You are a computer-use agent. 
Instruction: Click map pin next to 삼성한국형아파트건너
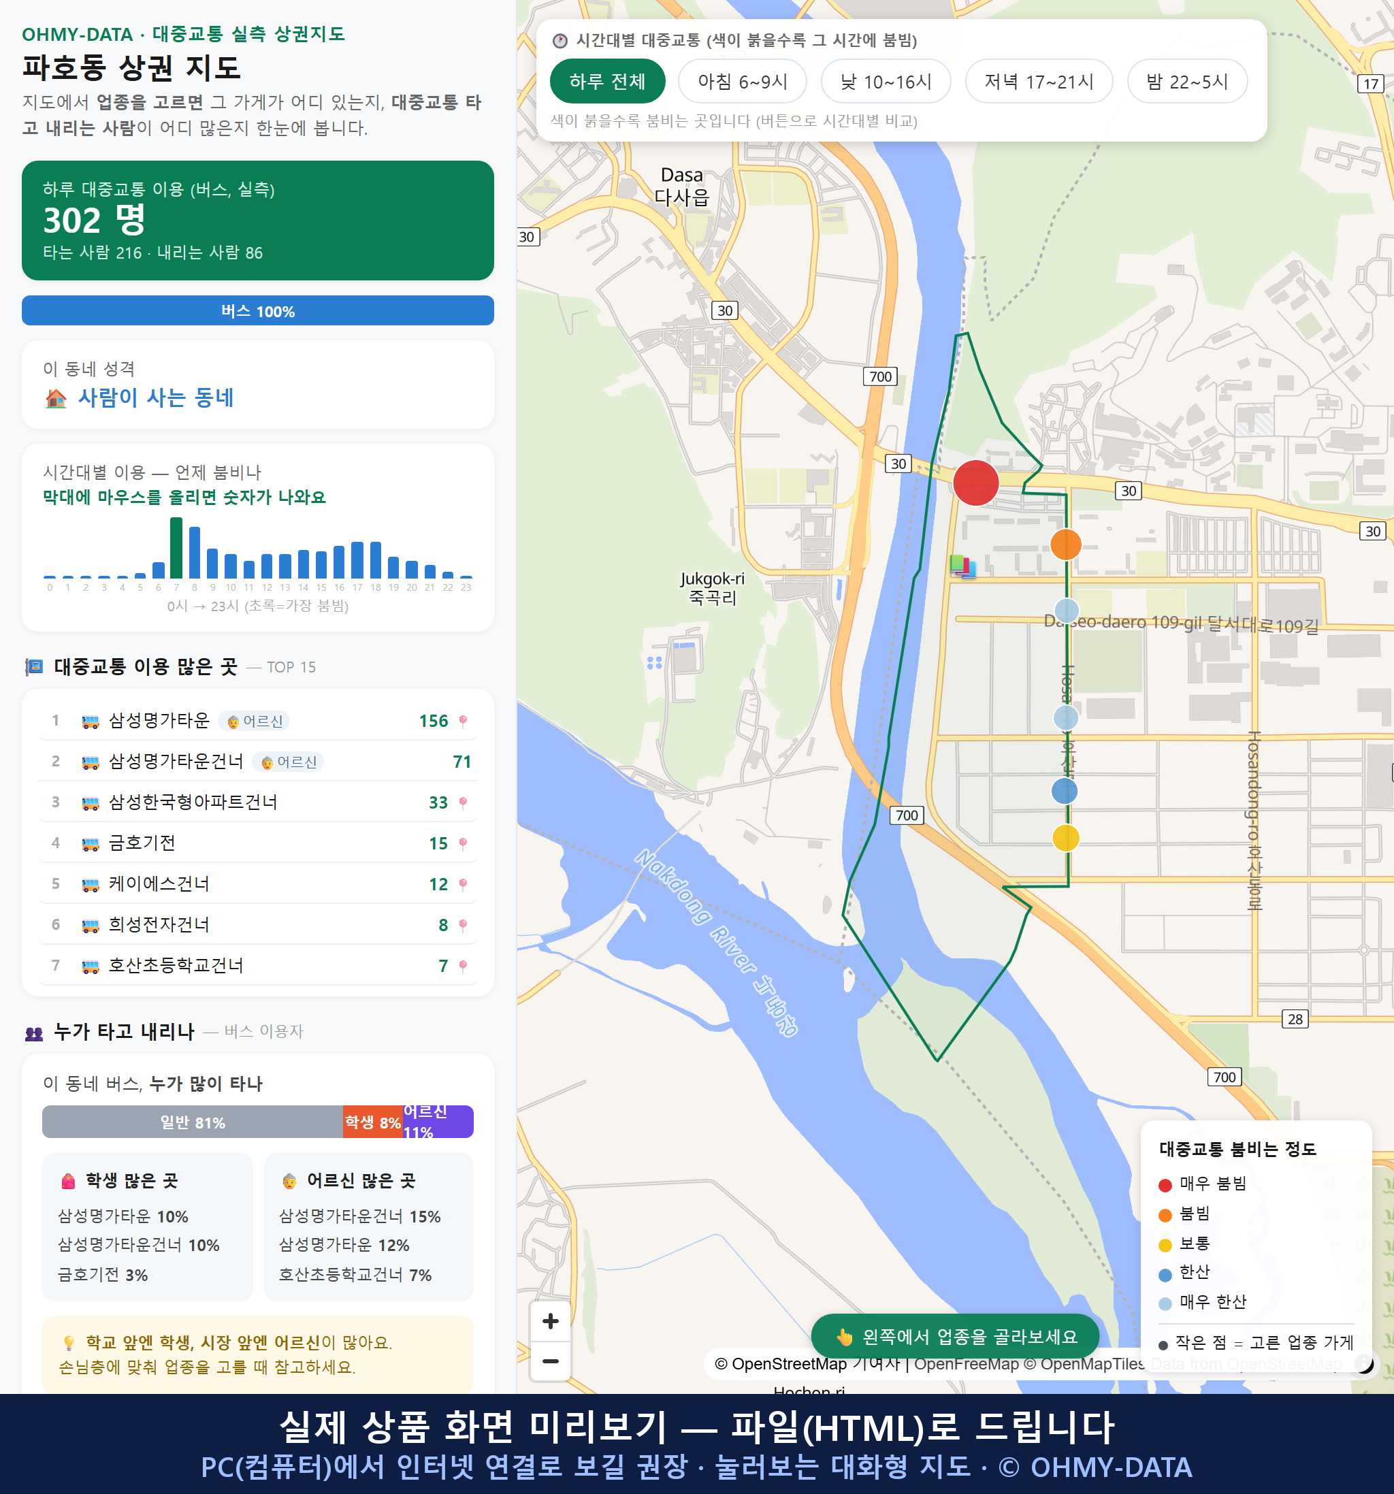pyautogui.click(x=463, y=802)
